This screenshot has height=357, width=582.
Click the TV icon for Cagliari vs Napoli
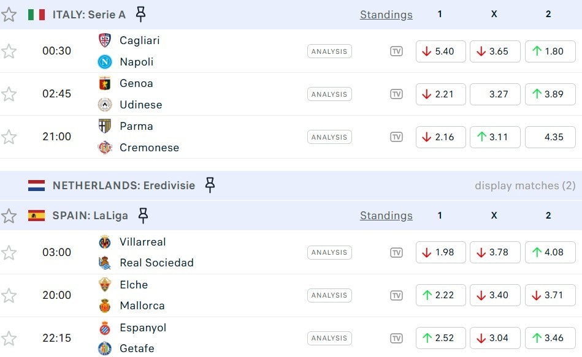click(396, 51)
